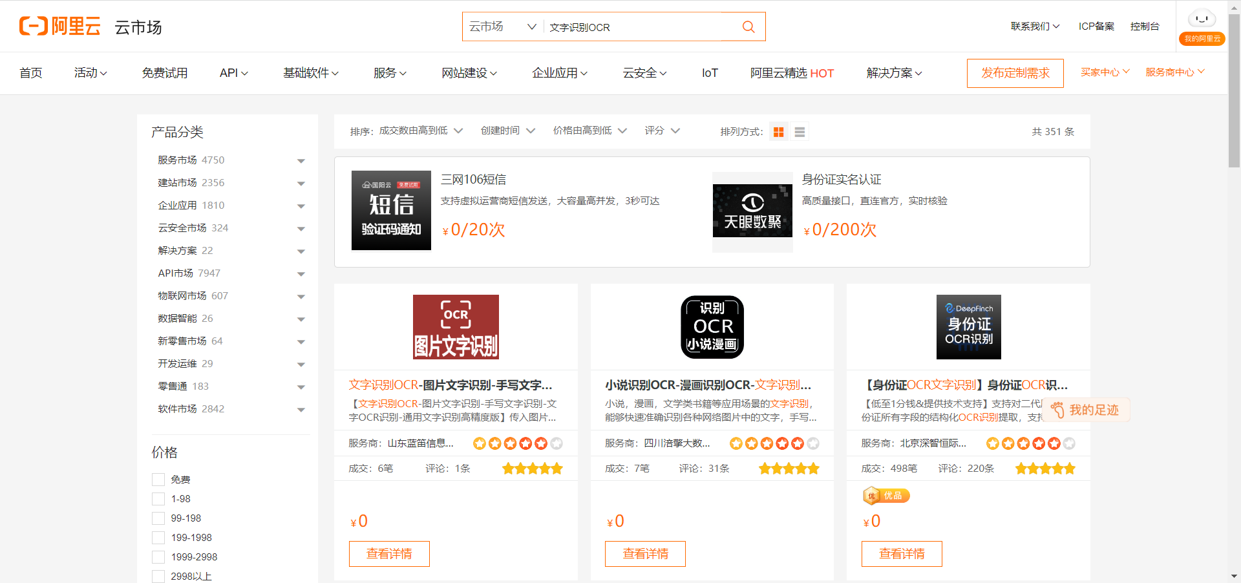Open 阿里云精选 HOT menu item

[x=792, y=73]
